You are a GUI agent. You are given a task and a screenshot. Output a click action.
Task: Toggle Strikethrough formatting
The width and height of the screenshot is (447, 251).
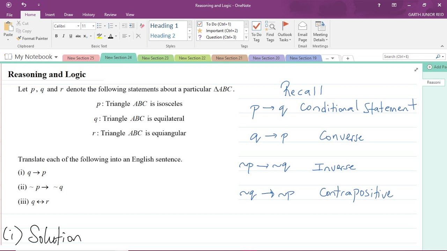click(x=78, y=36)
